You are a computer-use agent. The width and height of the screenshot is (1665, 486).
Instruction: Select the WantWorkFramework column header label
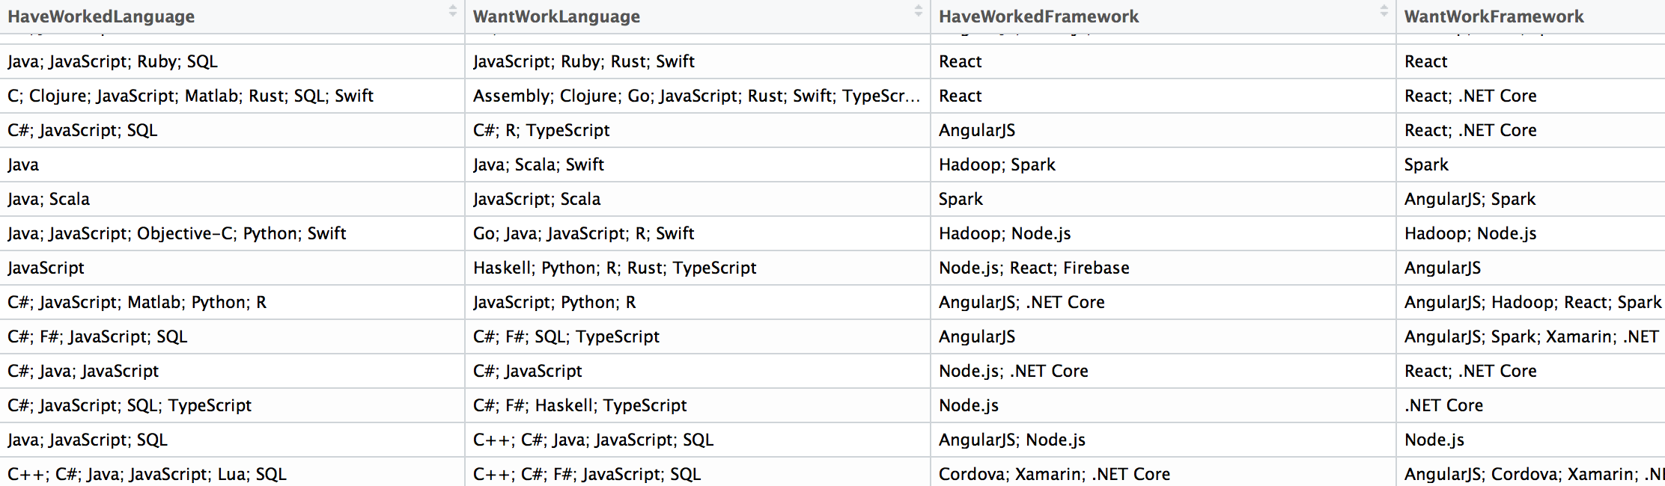(1494, 16)
